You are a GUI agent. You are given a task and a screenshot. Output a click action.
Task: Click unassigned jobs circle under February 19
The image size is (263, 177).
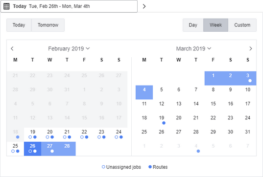coord(30,137)
